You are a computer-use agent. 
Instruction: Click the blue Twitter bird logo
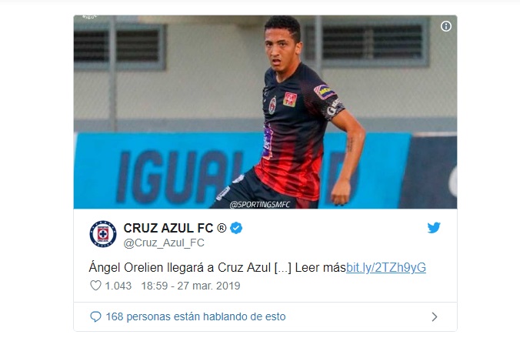pyautogui.click(x=434, y=228)
